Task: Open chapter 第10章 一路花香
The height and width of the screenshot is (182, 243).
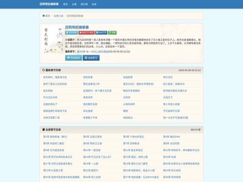Action: point(92,150)
